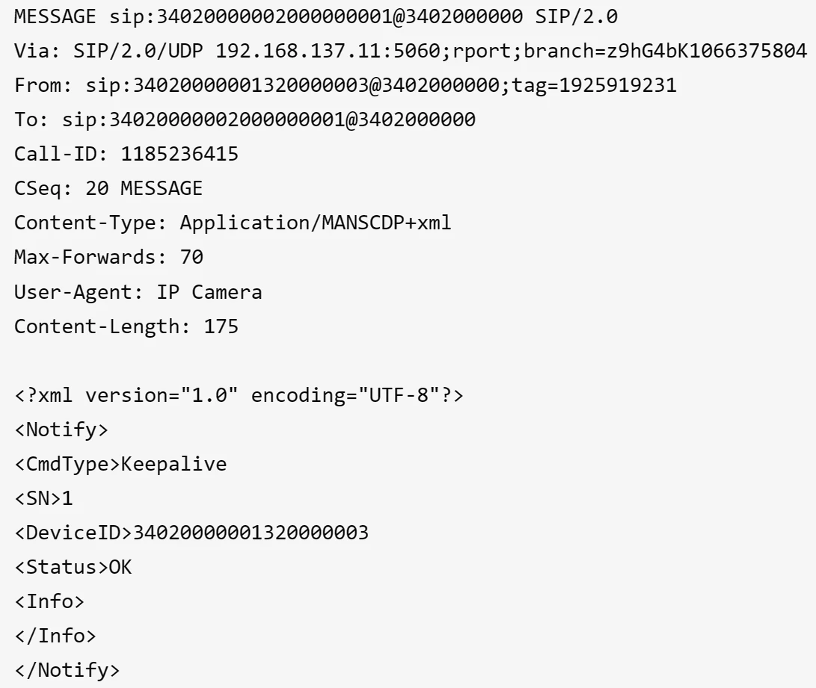Click the <DeviceID> line
Image resolution: width=816 pixels, height=688 pixels.
click(x=191, y=532)
